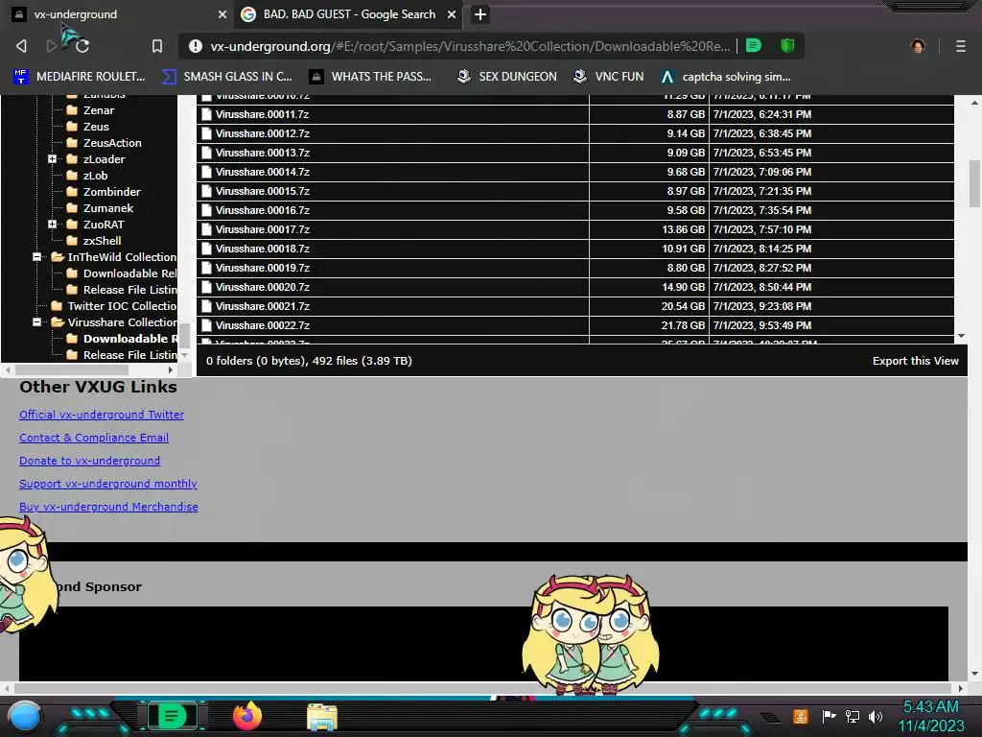Select file name Virusshare.00020.7z
Screen dimensions: 982x737
pyautogui.click(x=263, y=287)
